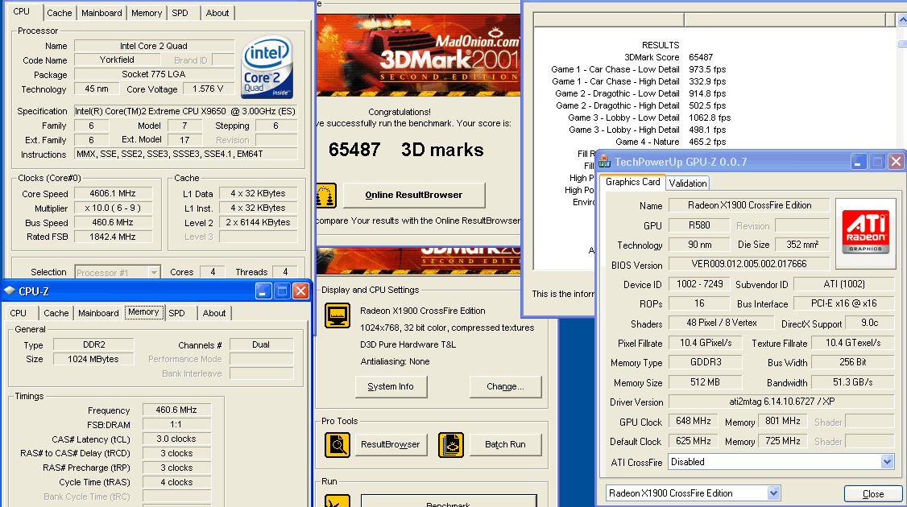The width and height of the screenshot is (907, 507).
Task: Click the Driver Version field in GPU-Z
Action: click(x=781, y=402)
